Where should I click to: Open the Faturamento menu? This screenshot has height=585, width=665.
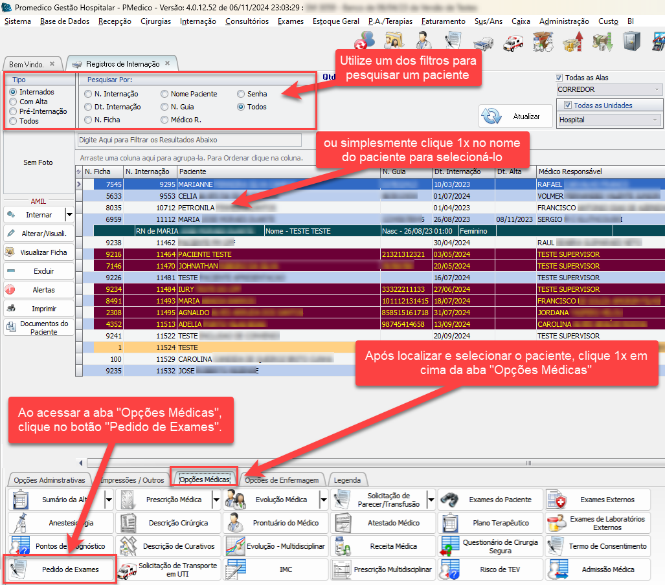click(x=443, y=21)
